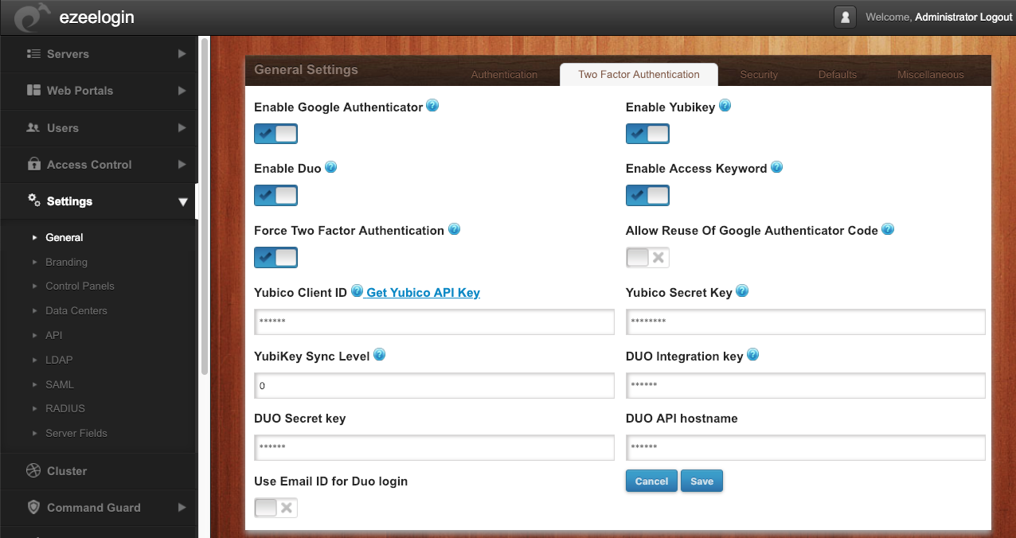Expand the Command Guard menu arrow
Screen dimensions: 1016x538
coord(182,507)
